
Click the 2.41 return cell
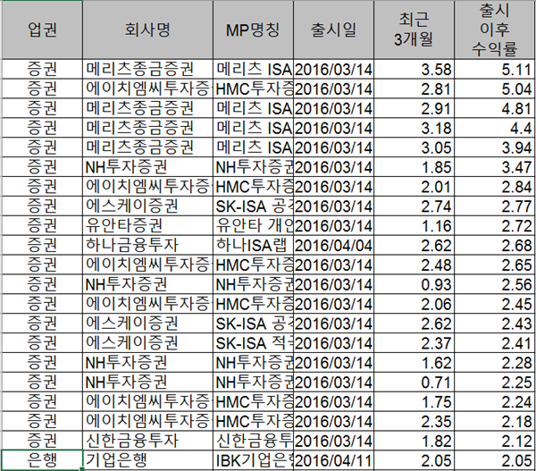pyautogui.click(x=495, y=342)
